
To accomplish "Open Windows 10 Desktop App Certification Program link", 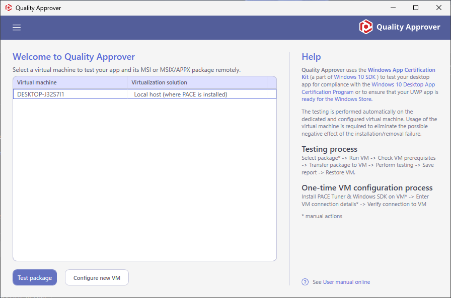I will point(368,88).
